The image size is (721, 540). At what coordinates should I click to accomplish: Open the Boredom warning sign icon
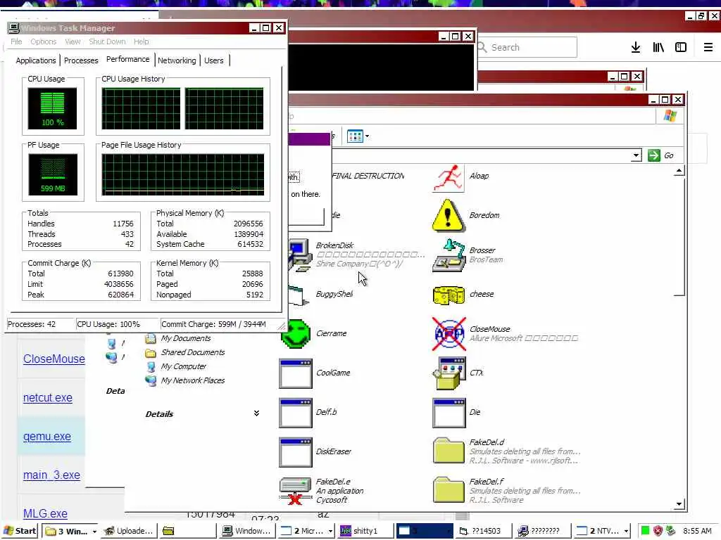click(449, 215)
